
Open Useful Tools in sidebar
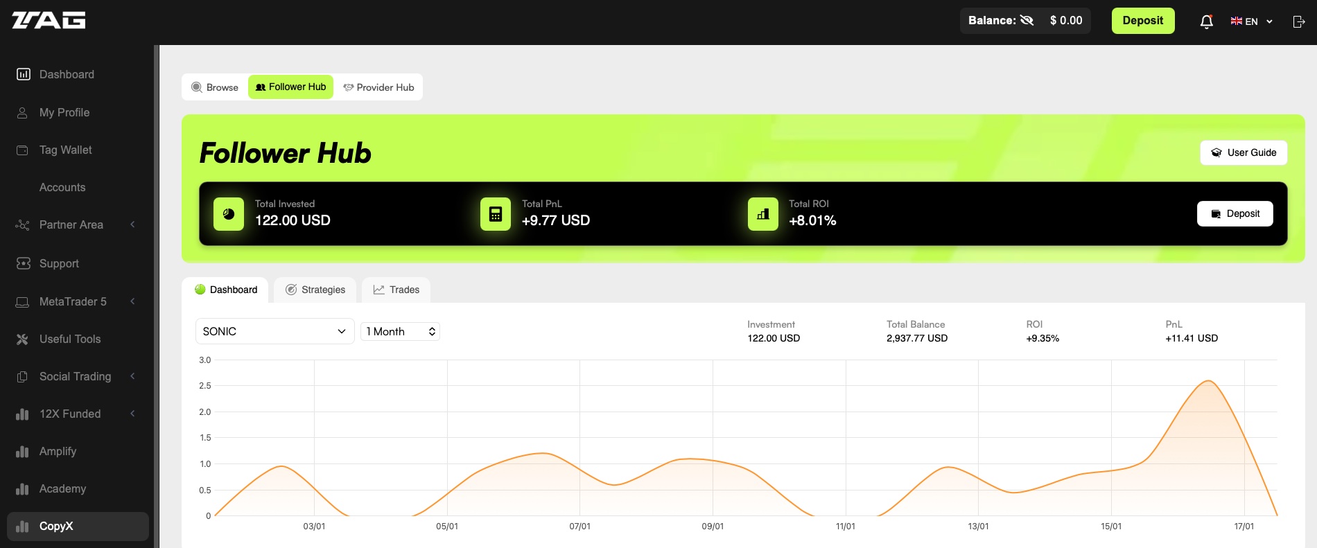click(x=69, y=339)
